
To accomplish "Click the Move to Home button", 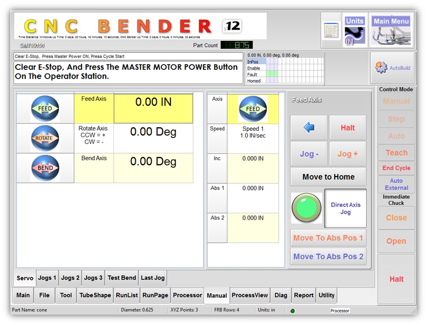I will pyautogui.click(x=328, y=177).
